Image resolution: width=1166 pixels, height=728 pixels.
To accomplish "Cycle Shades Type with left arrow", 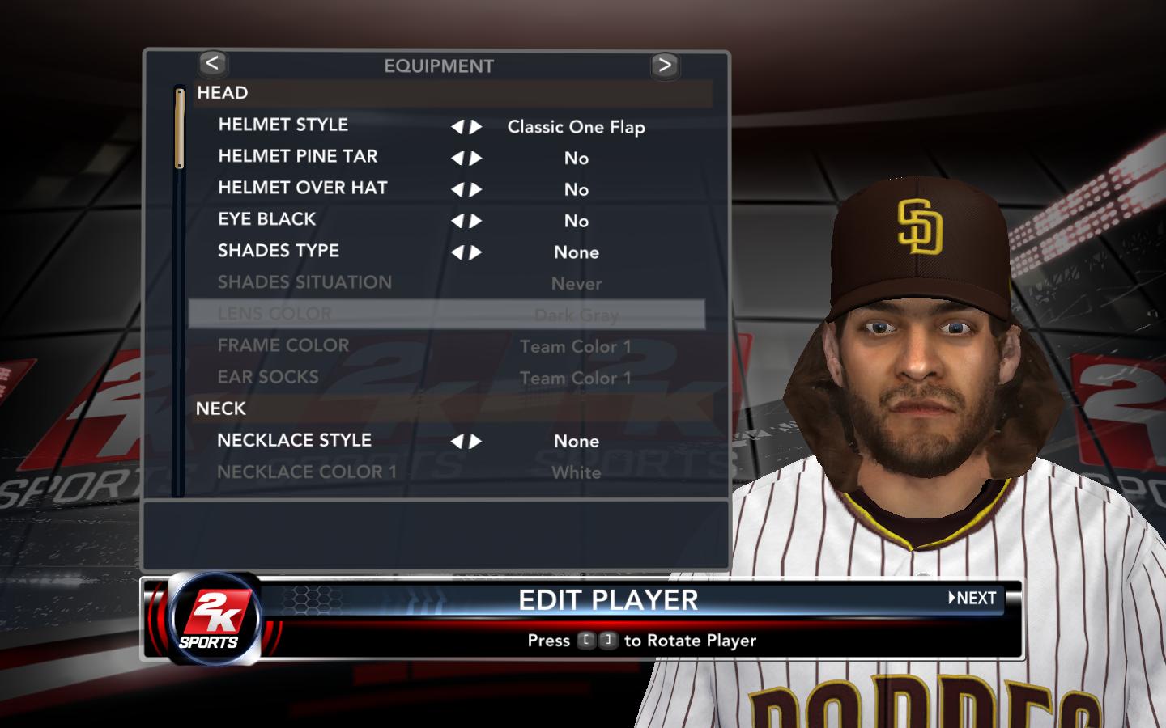I will [x=457, y=252].
